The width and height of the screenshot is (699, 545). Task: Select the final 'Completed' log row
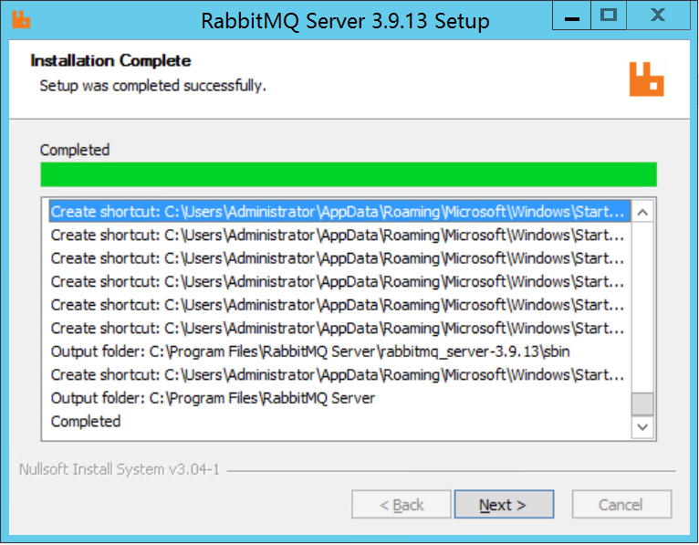coord(339,421)
